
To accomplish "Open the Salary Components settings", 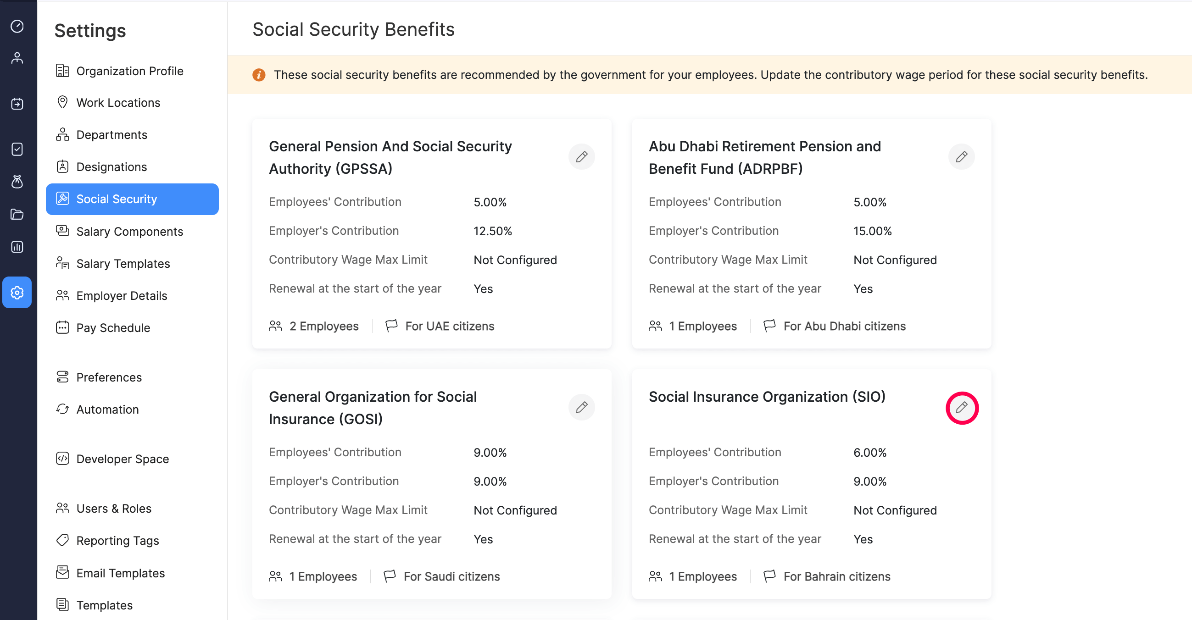I will 130,231.
